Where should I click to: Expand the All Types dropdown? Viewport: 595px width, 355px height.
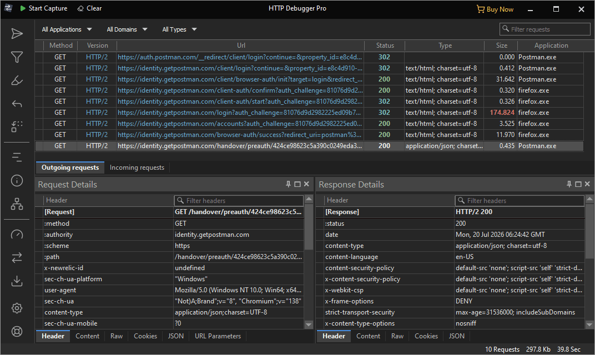179,29
